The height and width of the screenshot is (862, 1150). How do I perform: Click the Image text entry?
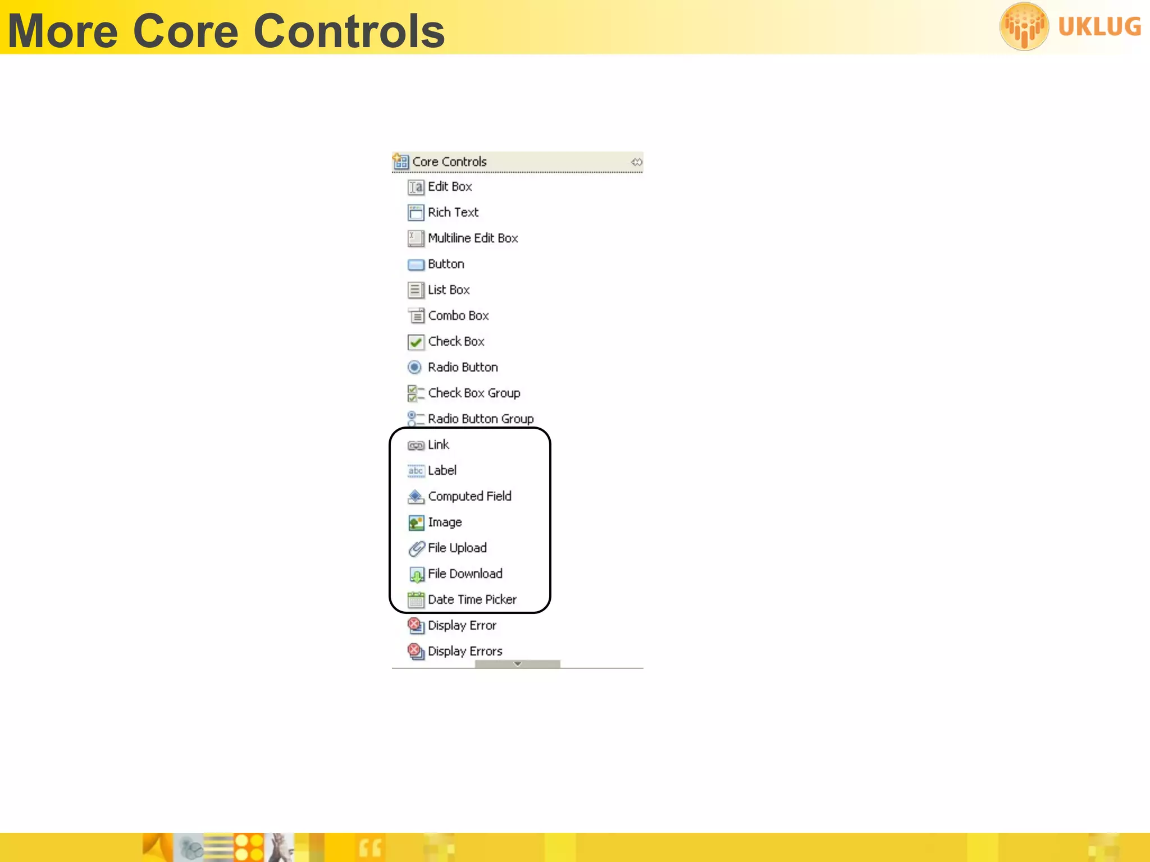pos(445,522)
